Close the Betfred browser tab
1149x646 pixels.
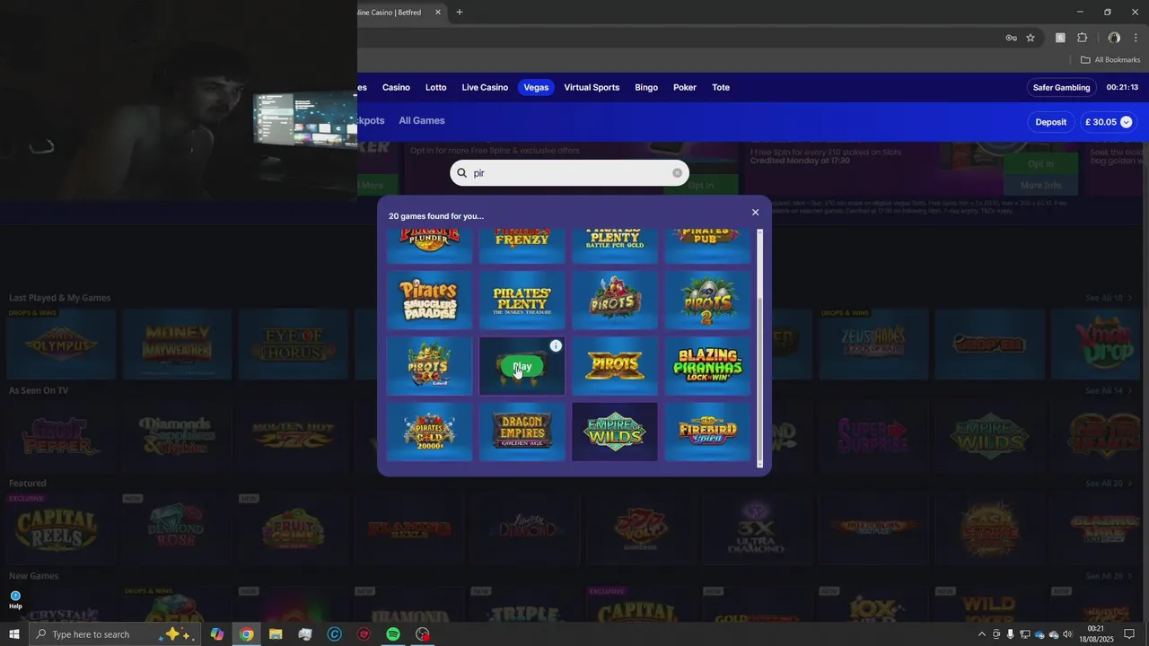(438, 13)
